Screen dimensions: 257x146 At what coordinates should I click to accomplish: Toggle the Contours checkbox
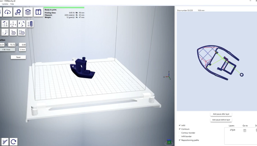(x=180, y=129)
